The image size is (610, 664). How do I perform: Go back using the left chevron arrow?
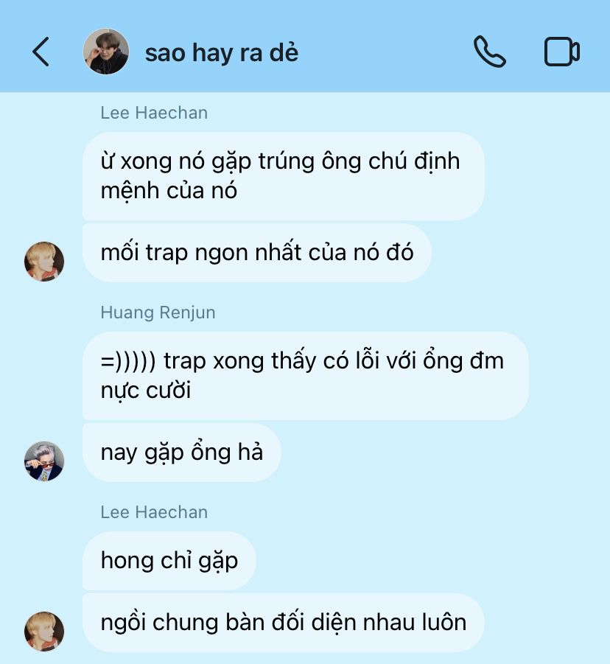coord(41,52)
